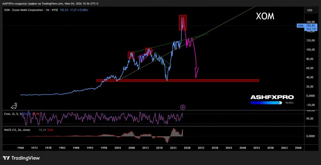Viewport: 321px width, 165px height.
Task: Click year 2033 on the time axis
Action: tap(201, 148)
